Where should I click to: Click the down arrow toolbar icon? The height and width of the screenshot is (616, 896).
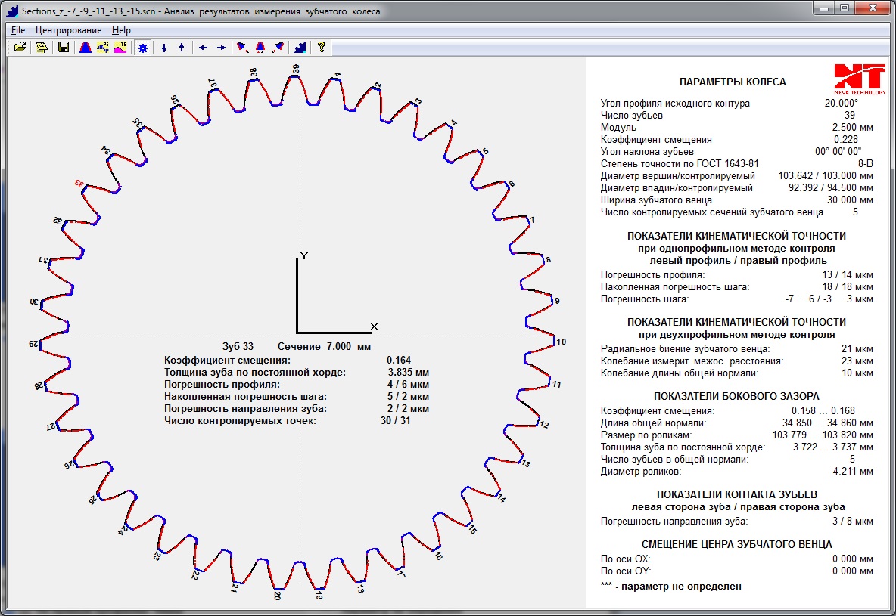click(x=164, y=48)
